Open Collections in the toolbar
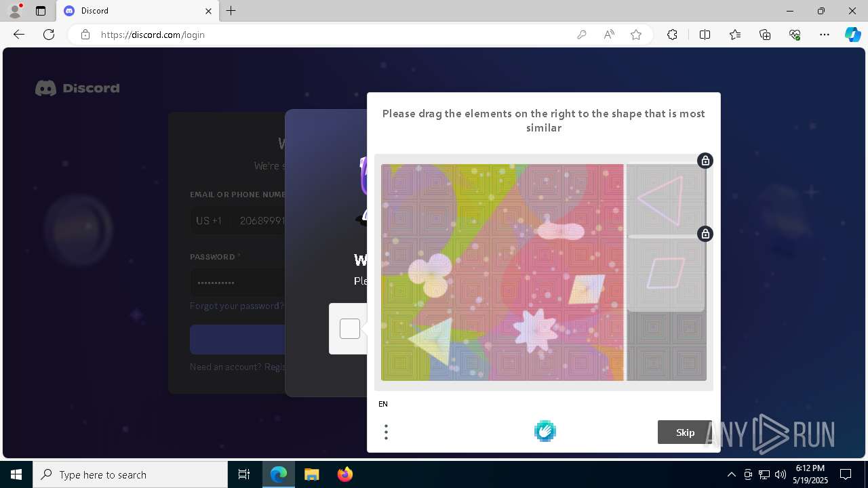Image resolution: width=868 pixels, height=488 pixels. [x=765, y=35]
